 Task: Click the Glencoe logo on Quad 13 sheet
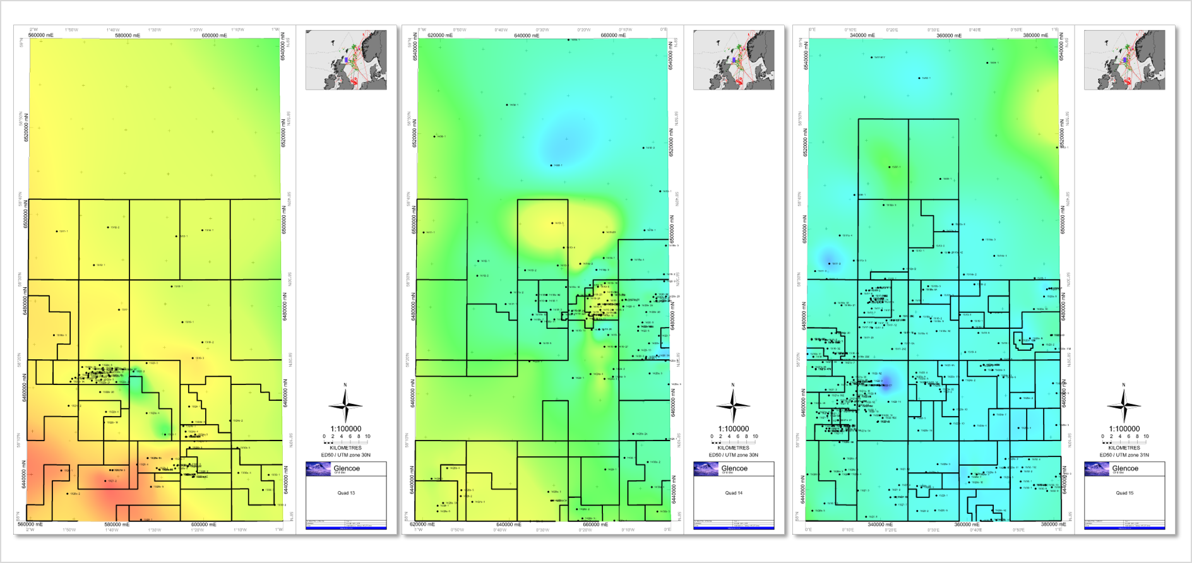point(319,468)
